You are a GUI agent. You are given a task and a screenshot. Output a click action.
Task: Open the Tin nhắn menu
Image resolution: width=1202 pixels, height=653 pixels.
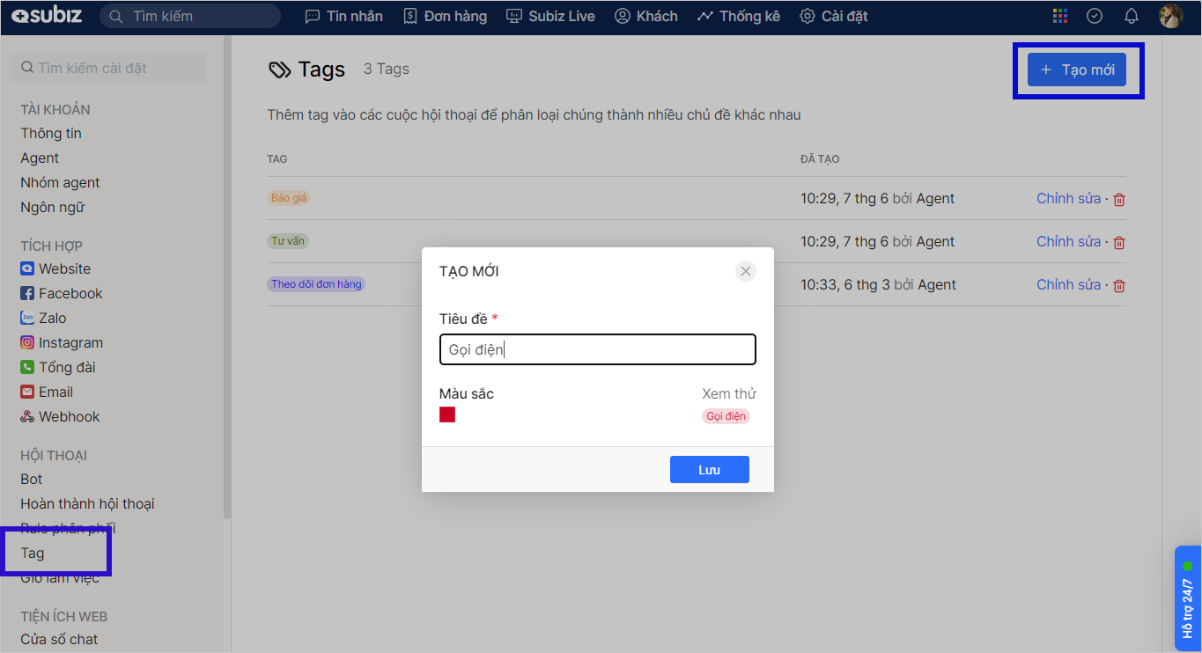point(343,17)
